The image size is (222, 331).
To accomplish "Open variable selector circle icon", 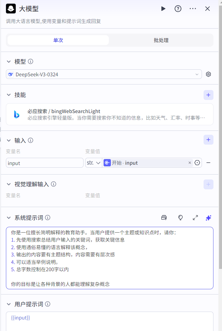I will (197, 163).
